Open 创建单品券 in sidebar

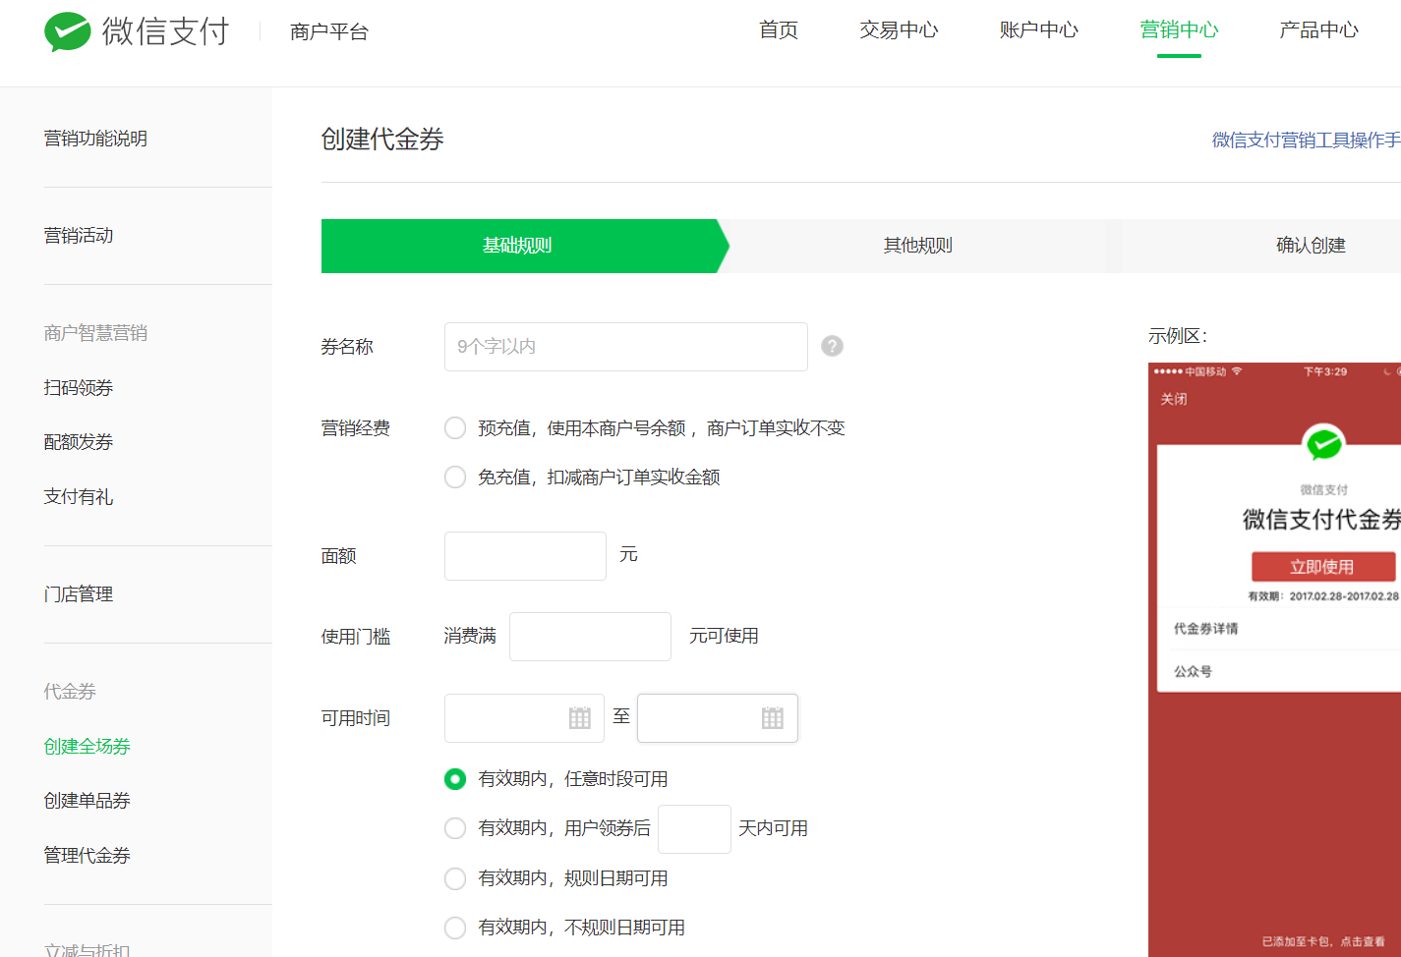88,801
